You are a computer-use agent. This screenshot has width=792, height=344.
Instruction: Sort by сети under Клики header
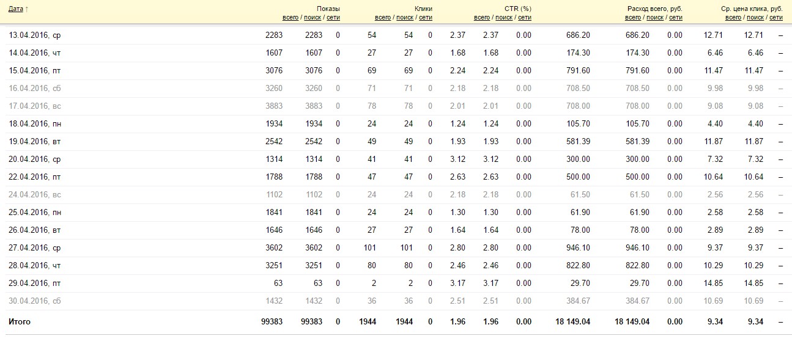click(426, 18)
